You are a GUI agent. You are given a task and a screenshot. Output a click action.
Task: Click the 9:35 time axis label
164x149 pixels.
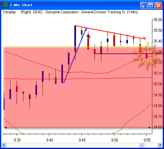coord(17,140)
